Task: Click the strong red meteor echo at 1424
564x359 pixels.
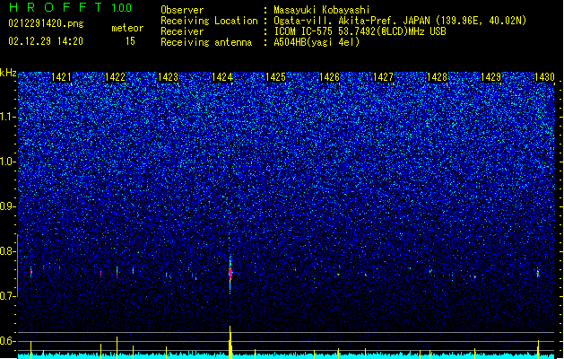Action: (x=230, y=272)
